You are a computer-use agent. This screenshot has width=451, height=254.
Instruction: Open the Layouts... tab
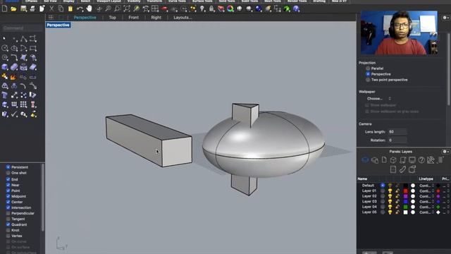pos(183,18)
